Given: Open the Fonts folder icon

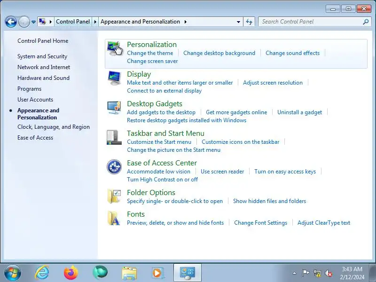Looking at the screenshot, I should click(x=114, y=218).
